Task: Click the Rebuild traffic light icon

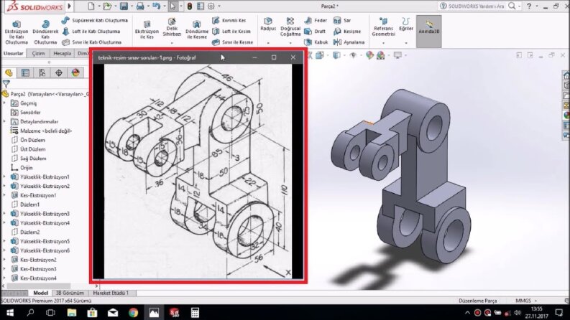Action: click(x=190, y=6)
